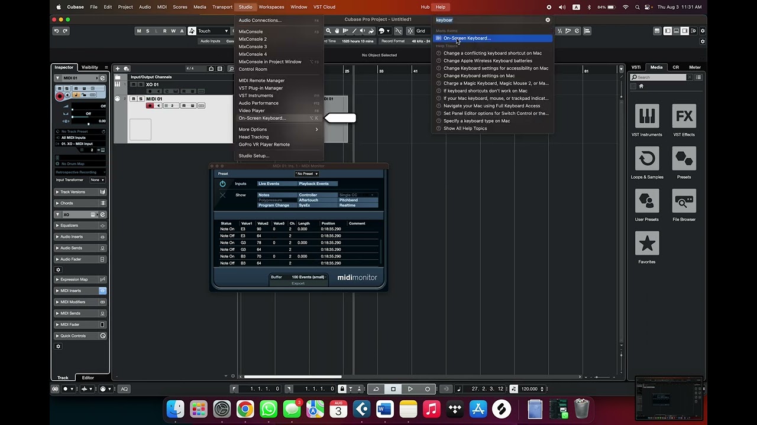Open Spotlight search in macOS menu bar
The height and width of the screenshot is (425, 757).
(638, 7)
